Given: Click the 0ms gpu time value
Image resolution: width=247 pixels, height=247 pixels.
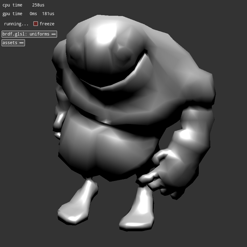Looking at the screenshot, I should [x=33, y=14].
